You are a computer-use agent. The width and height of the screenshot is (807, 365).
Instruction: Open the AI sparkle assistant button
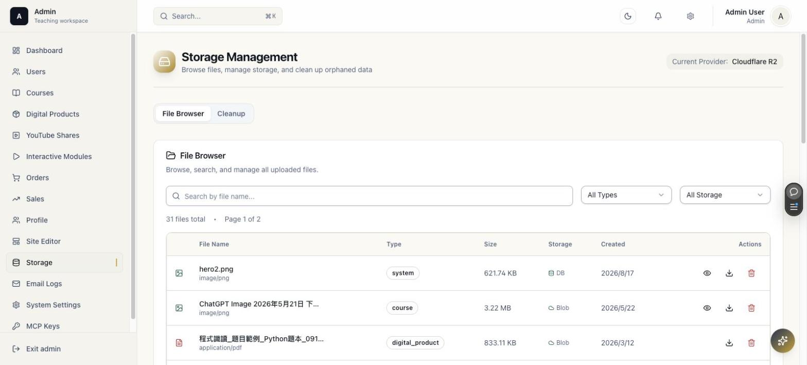(x=783, y=340)
